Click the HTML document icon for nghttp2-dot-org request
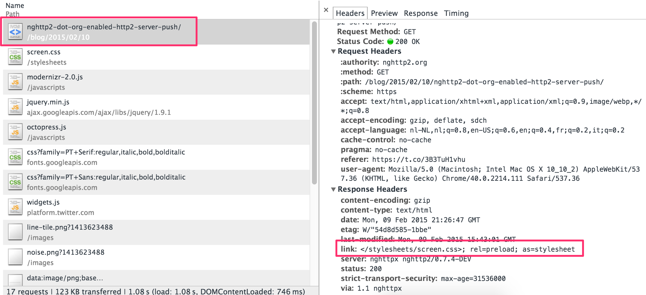The image size is (646, 295). [15, 32]
